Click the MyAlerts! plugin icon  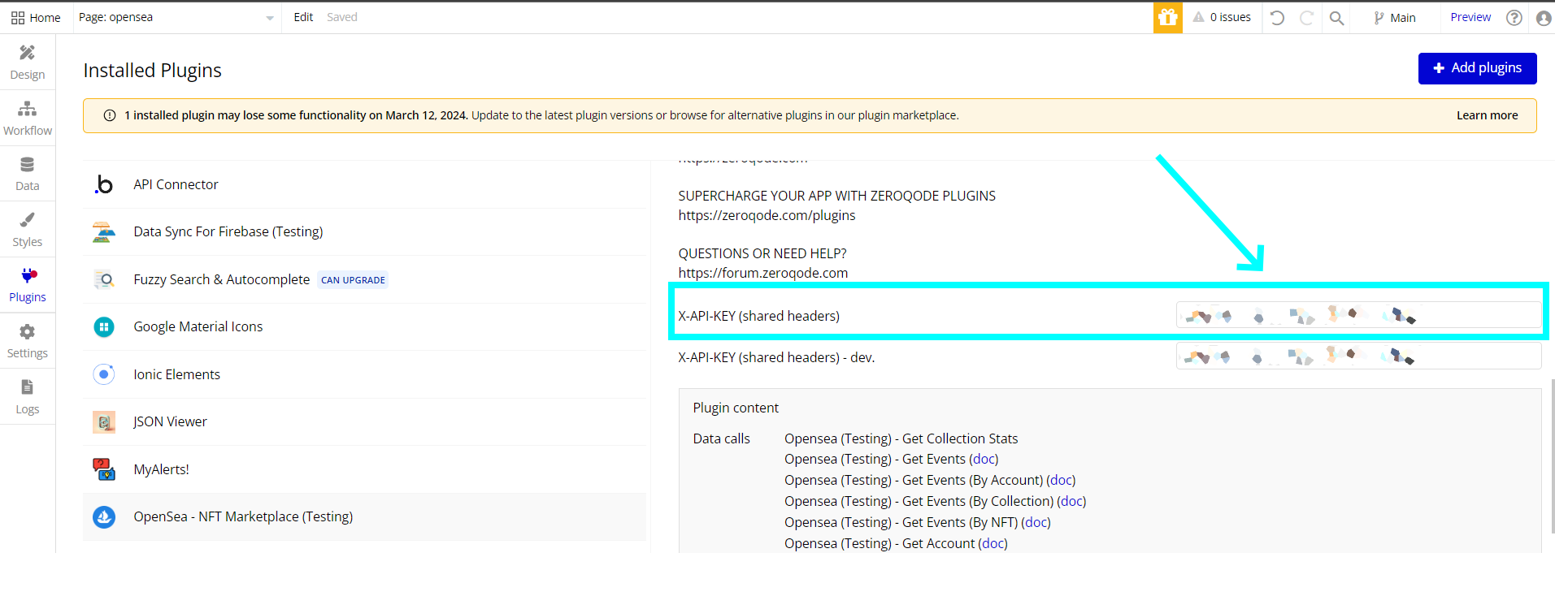(x=104, y=469)
